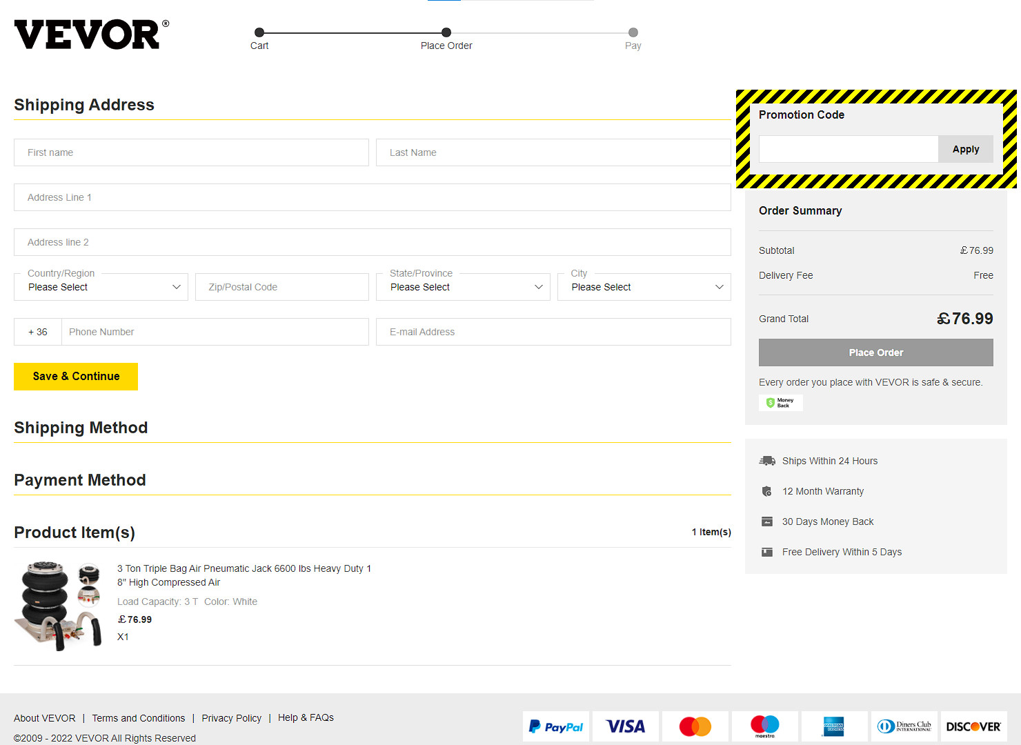Click the American Express payment logo
The image size is (1021, 745).
point(834,726)
